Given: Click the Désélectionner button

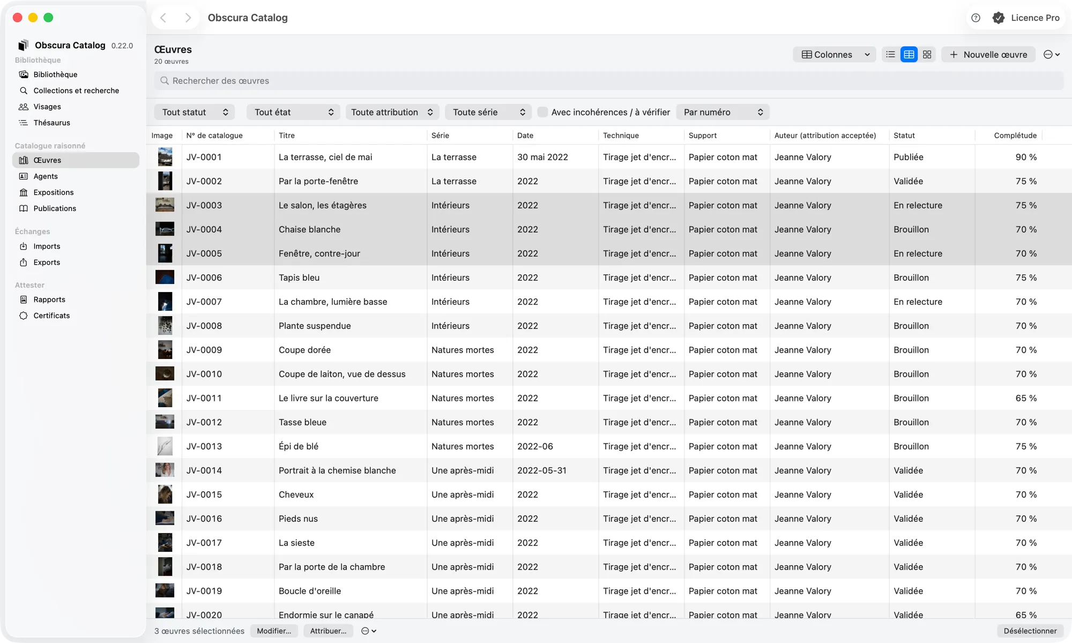Looking at the screenshot, I should coord(1030,631).
